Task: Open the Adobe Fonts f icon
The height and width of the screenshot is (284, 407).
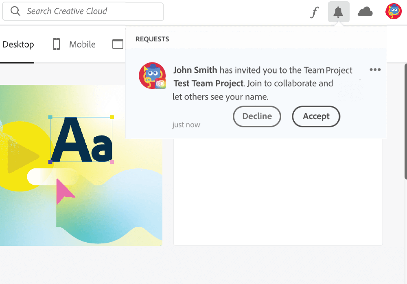Action: coord(314,12)
